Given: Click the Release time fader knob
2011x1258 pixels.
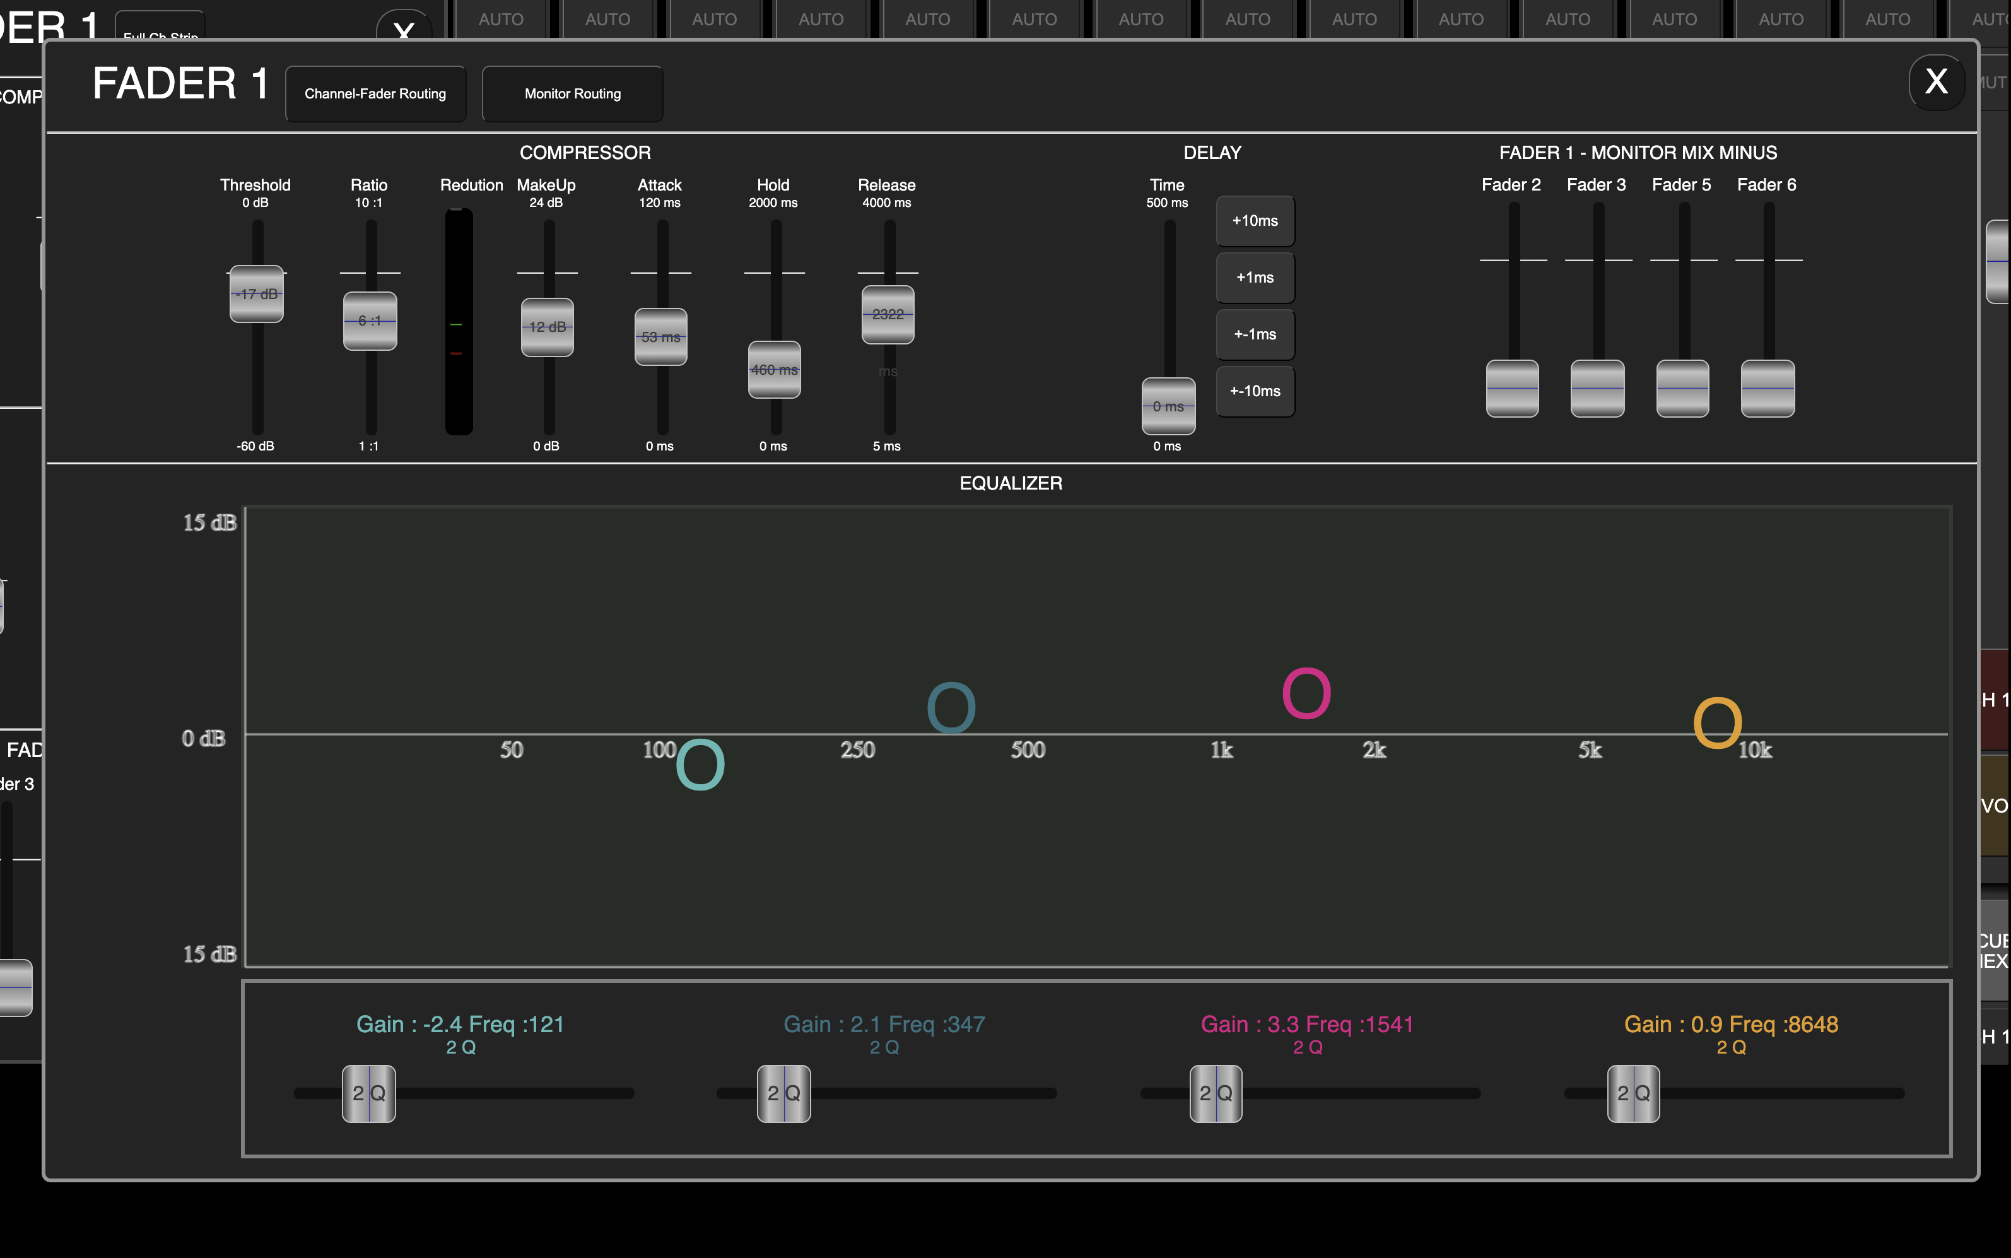Looking at the screenshot, I should click(x=888, y=314).
